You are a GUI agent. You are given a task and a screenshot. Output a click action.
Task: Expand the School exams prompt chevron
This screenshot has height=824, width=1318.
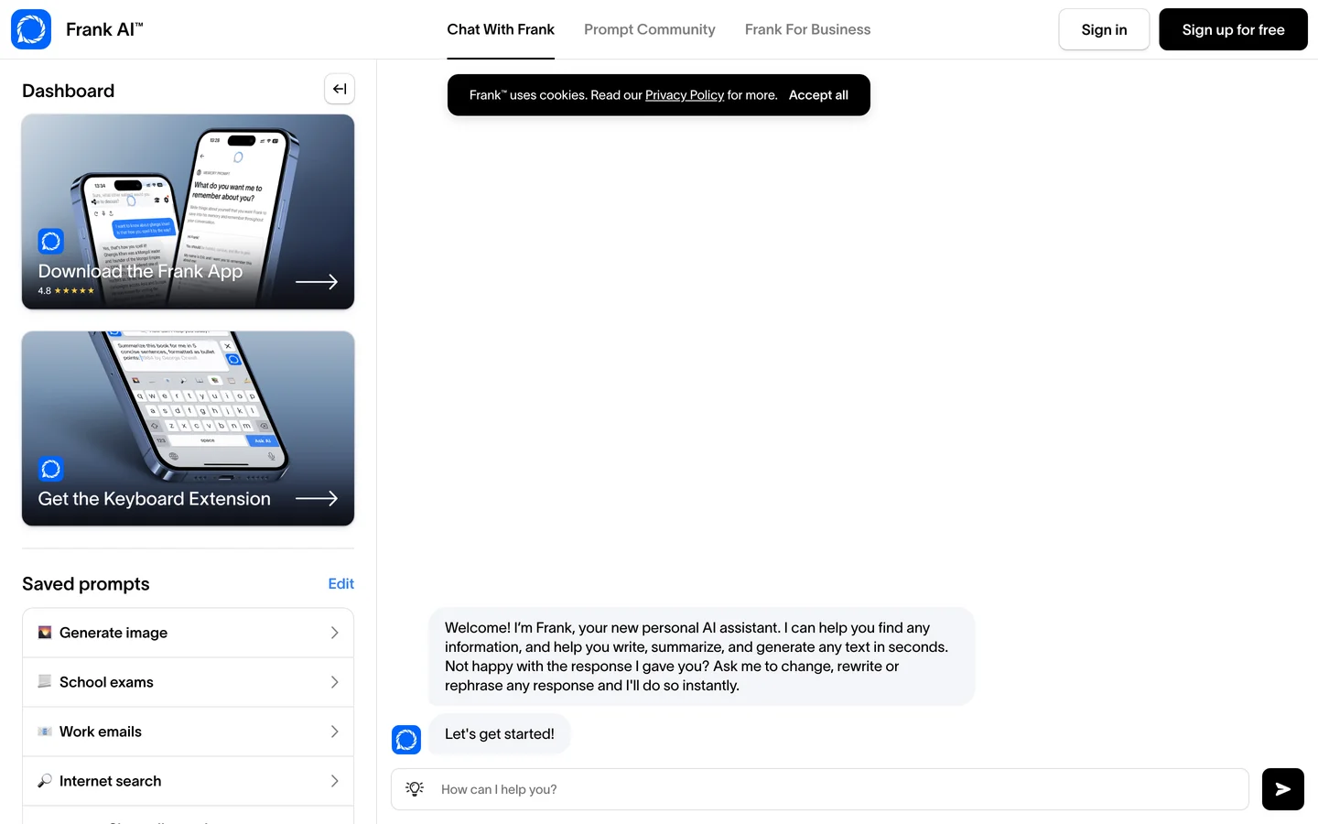tap(334, 682)
